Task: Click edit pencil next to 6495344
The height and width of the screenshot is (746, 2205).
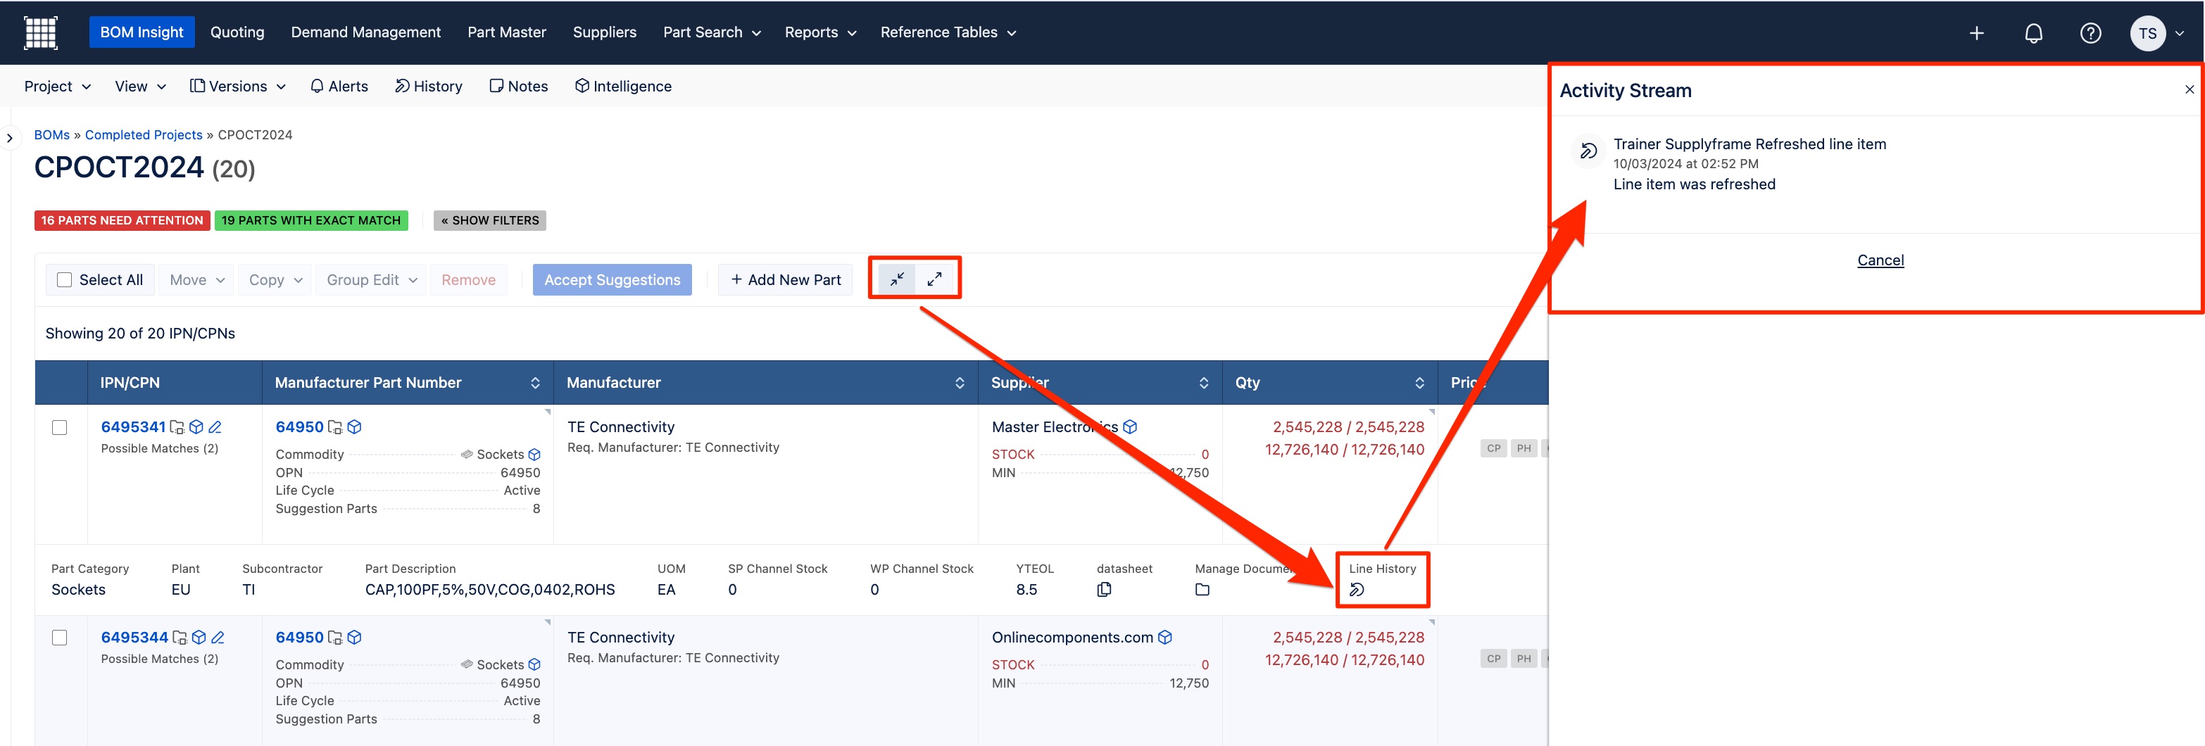Action: pyautogui.click(x=218, y=638)
